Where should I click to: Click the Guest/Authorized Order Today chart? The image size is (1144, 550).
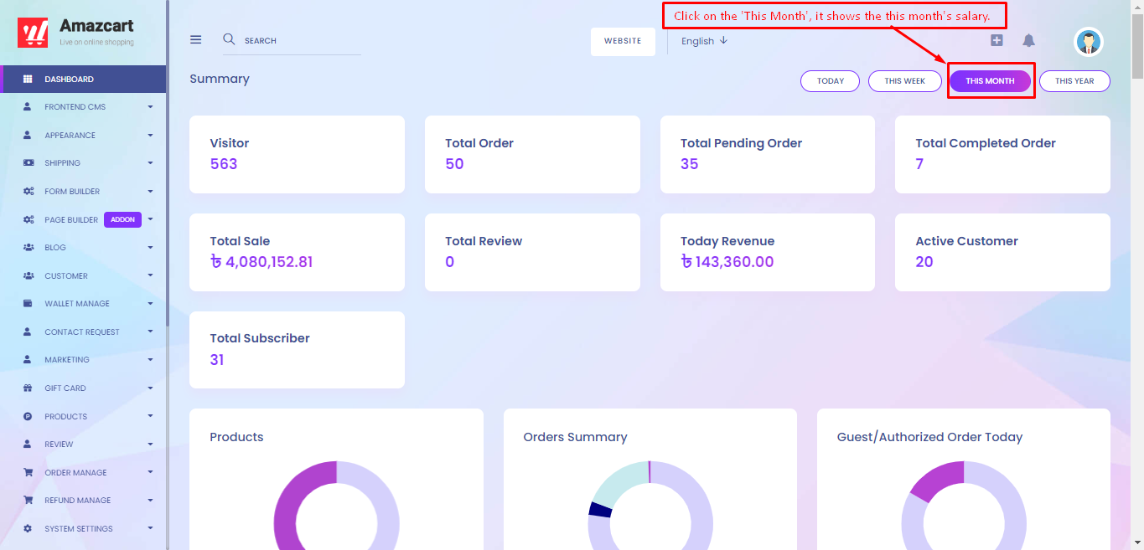coord(964,506)
